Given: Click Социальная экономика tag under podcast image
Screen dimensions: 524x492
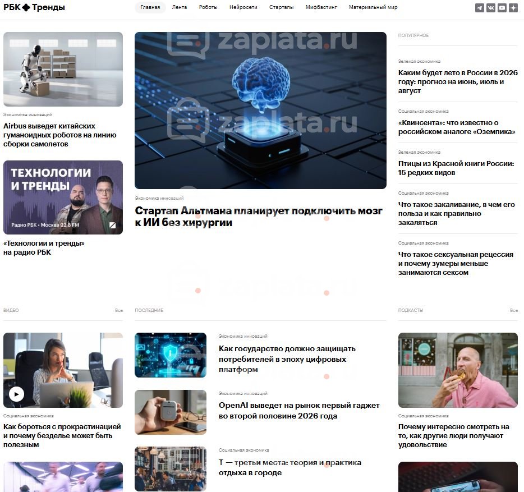Looking at the screenshot, I should coord(423,416).
